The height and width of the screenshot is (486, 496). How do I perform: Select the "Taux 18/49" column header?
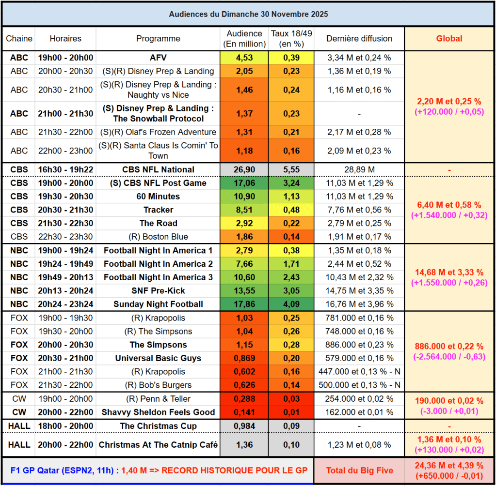[x=291, y=39]
